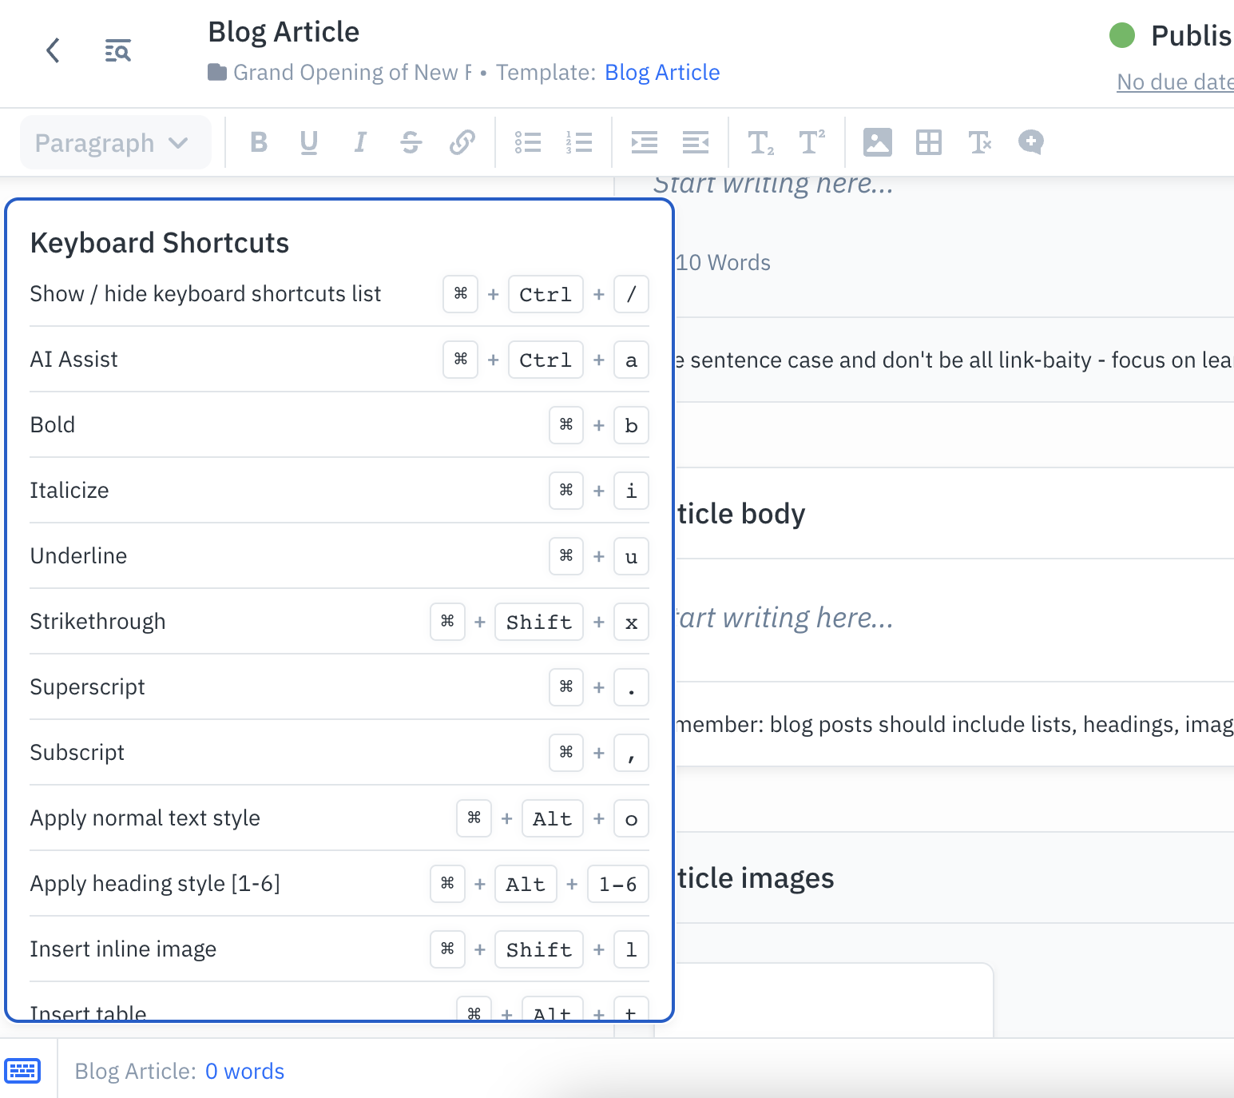1234x1098 pixels.
Task: Open the Paragraph style dropdown
Action: 115,142
